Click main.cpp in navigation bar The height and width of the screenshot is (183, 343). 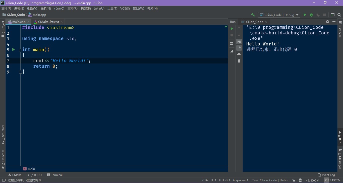click(x=37, y=15)
